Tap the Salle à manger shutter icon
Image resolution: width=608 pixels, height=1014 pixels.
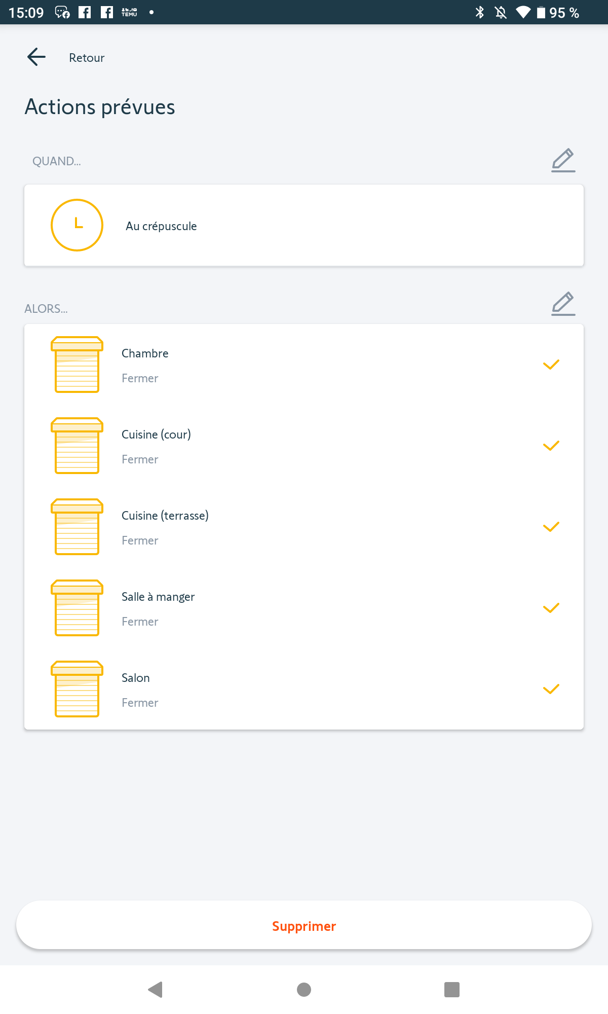[77, 608]
